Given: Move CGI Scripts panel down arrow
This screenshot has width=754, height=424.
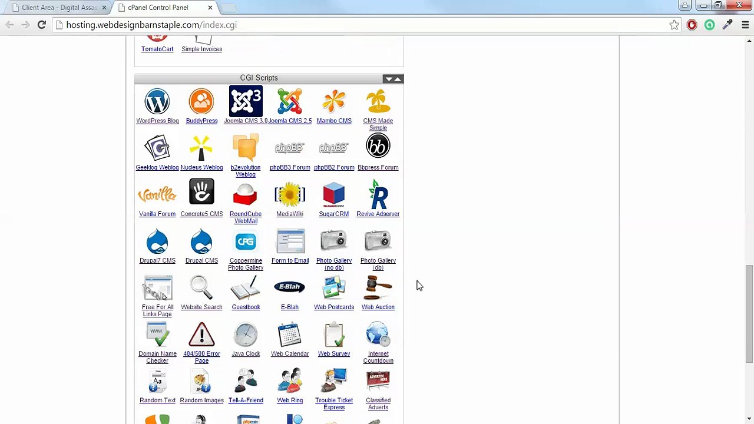Looking at the screenshot, I should click(389, 79).
